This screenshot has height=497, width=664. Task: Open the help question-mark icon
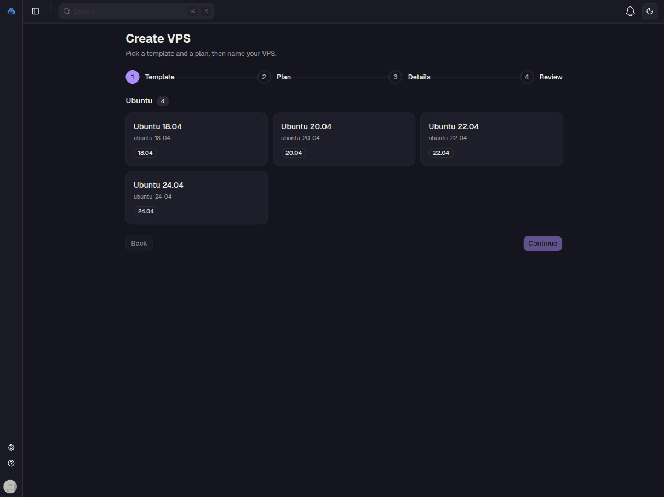point(11,463)
